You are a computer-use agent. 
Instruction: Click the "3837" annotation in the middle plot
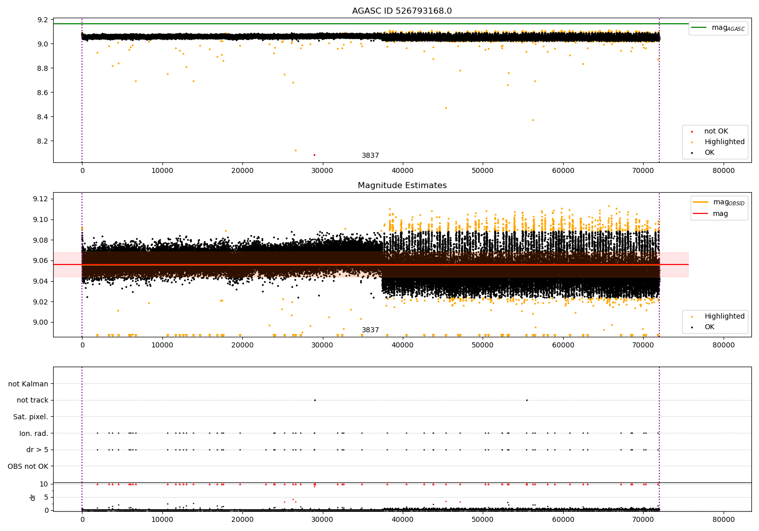coord(370,330)
